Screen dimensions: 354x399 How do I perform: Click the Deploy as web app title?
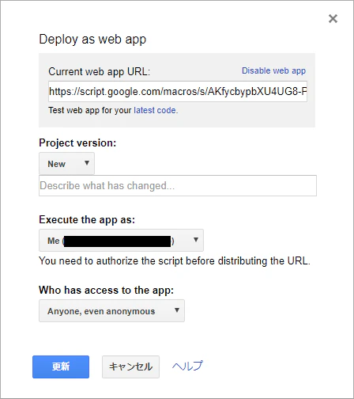tap(92, 40)
